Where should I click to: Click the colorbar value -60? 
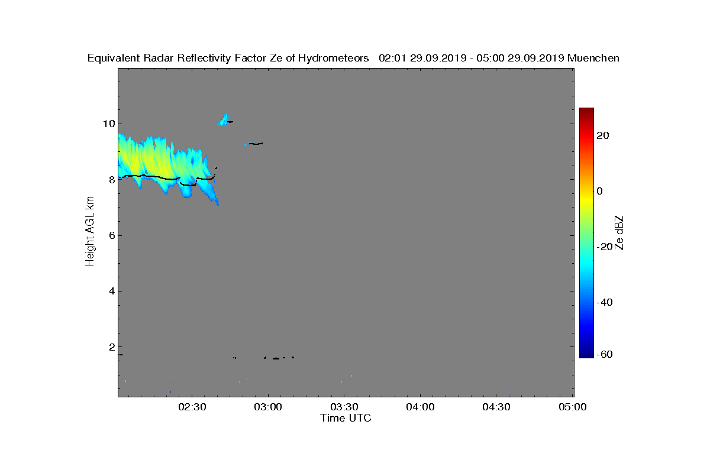click(x=605, y=354)
